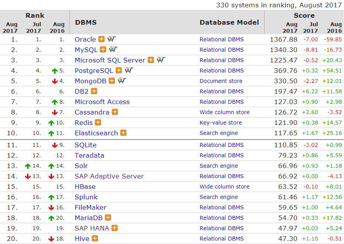Click the orange plus icon next to Hive

pyautogui.click(x=95, y=238)
